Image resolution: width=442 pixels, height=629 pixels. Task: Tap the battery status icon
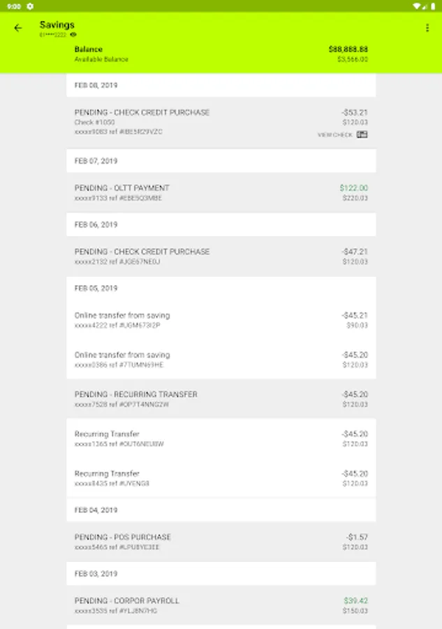tap(433, 6)
